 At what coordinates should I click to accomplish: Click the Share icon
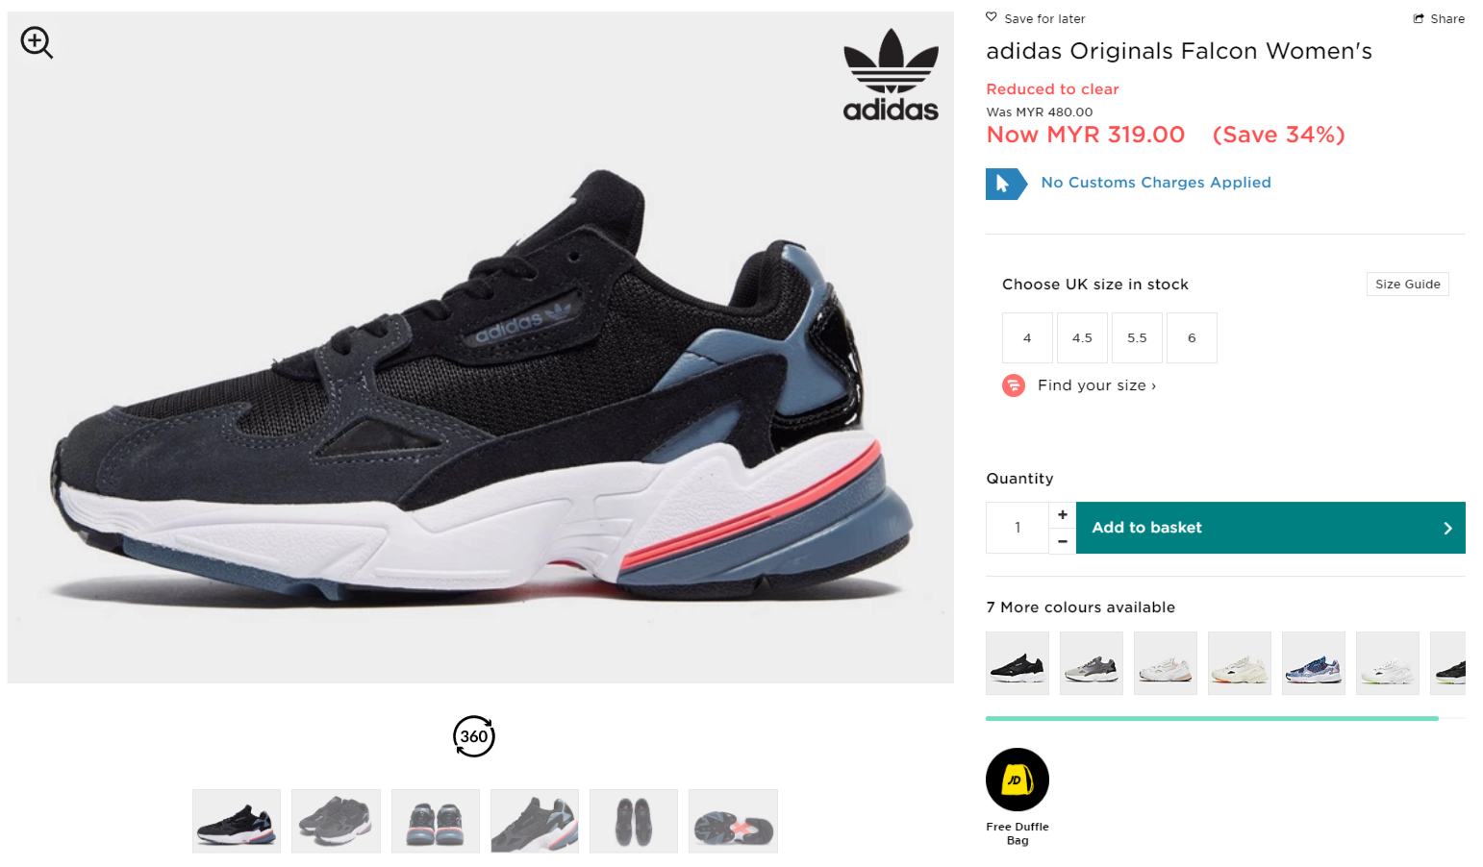pos(1419,18)
